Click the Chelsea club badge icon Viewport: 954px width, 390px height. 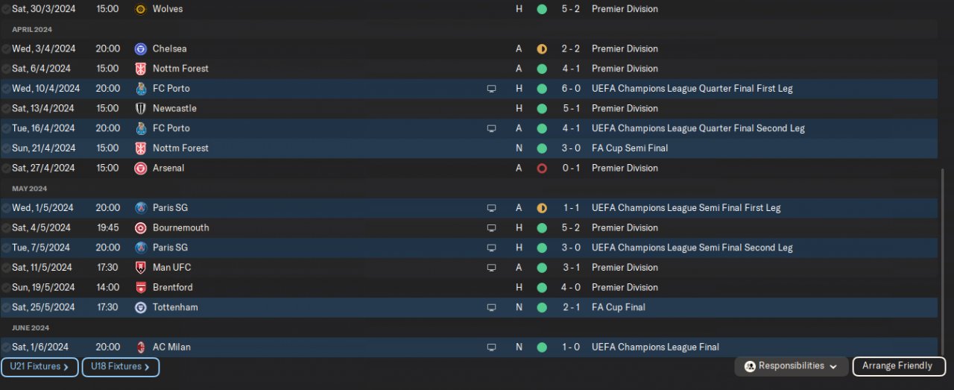point(140,48)
